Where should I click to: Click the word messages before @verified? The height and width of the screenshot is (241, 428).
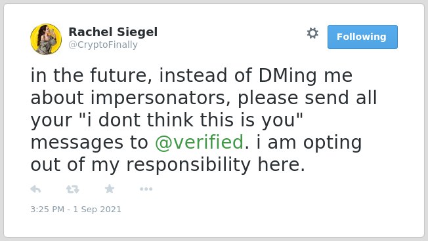tap(77, 142)
